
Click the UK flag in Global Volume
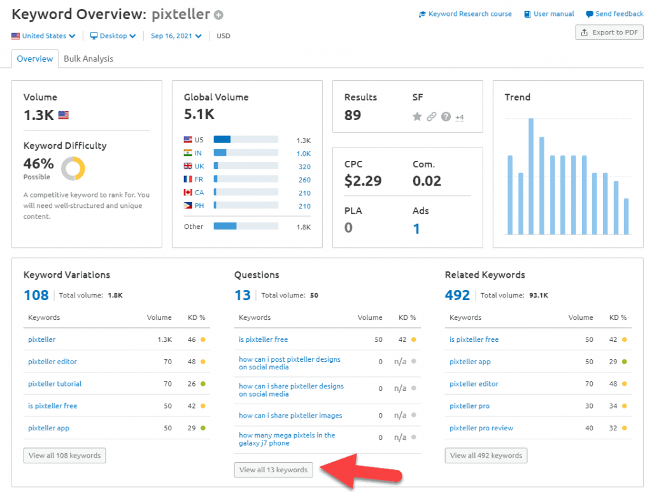point(188,166)
